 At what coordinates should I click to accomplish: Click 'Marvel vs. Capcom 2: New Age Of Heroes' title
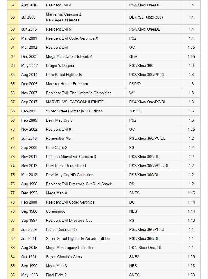pyautogui.click(x=64, y=17)
